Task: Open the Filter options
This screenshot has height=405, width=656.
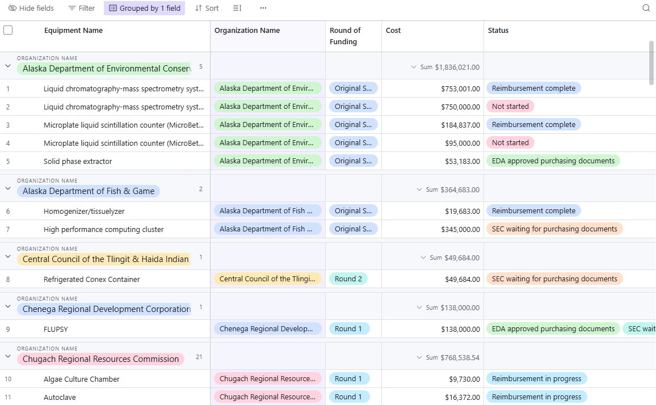Action: [81, 9]
